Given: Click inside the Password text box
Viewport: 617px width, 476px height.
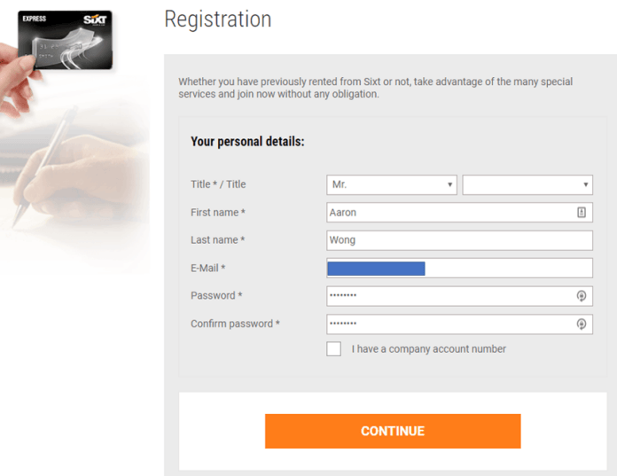Looking at the screenshot, I should tap(448, 296).
